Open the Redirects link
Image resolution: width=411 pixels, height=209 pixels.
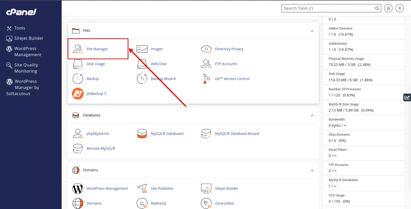(x=158, y=203)
